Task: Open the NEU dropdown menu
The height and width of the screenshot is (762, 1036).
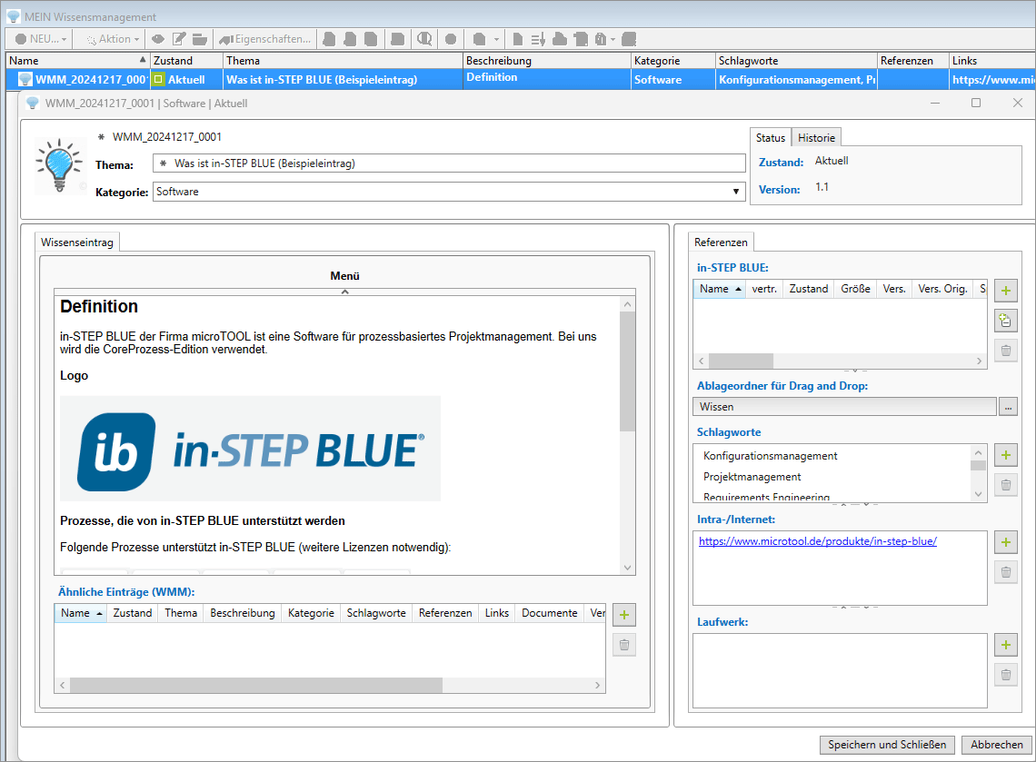Action: [36, 38]
